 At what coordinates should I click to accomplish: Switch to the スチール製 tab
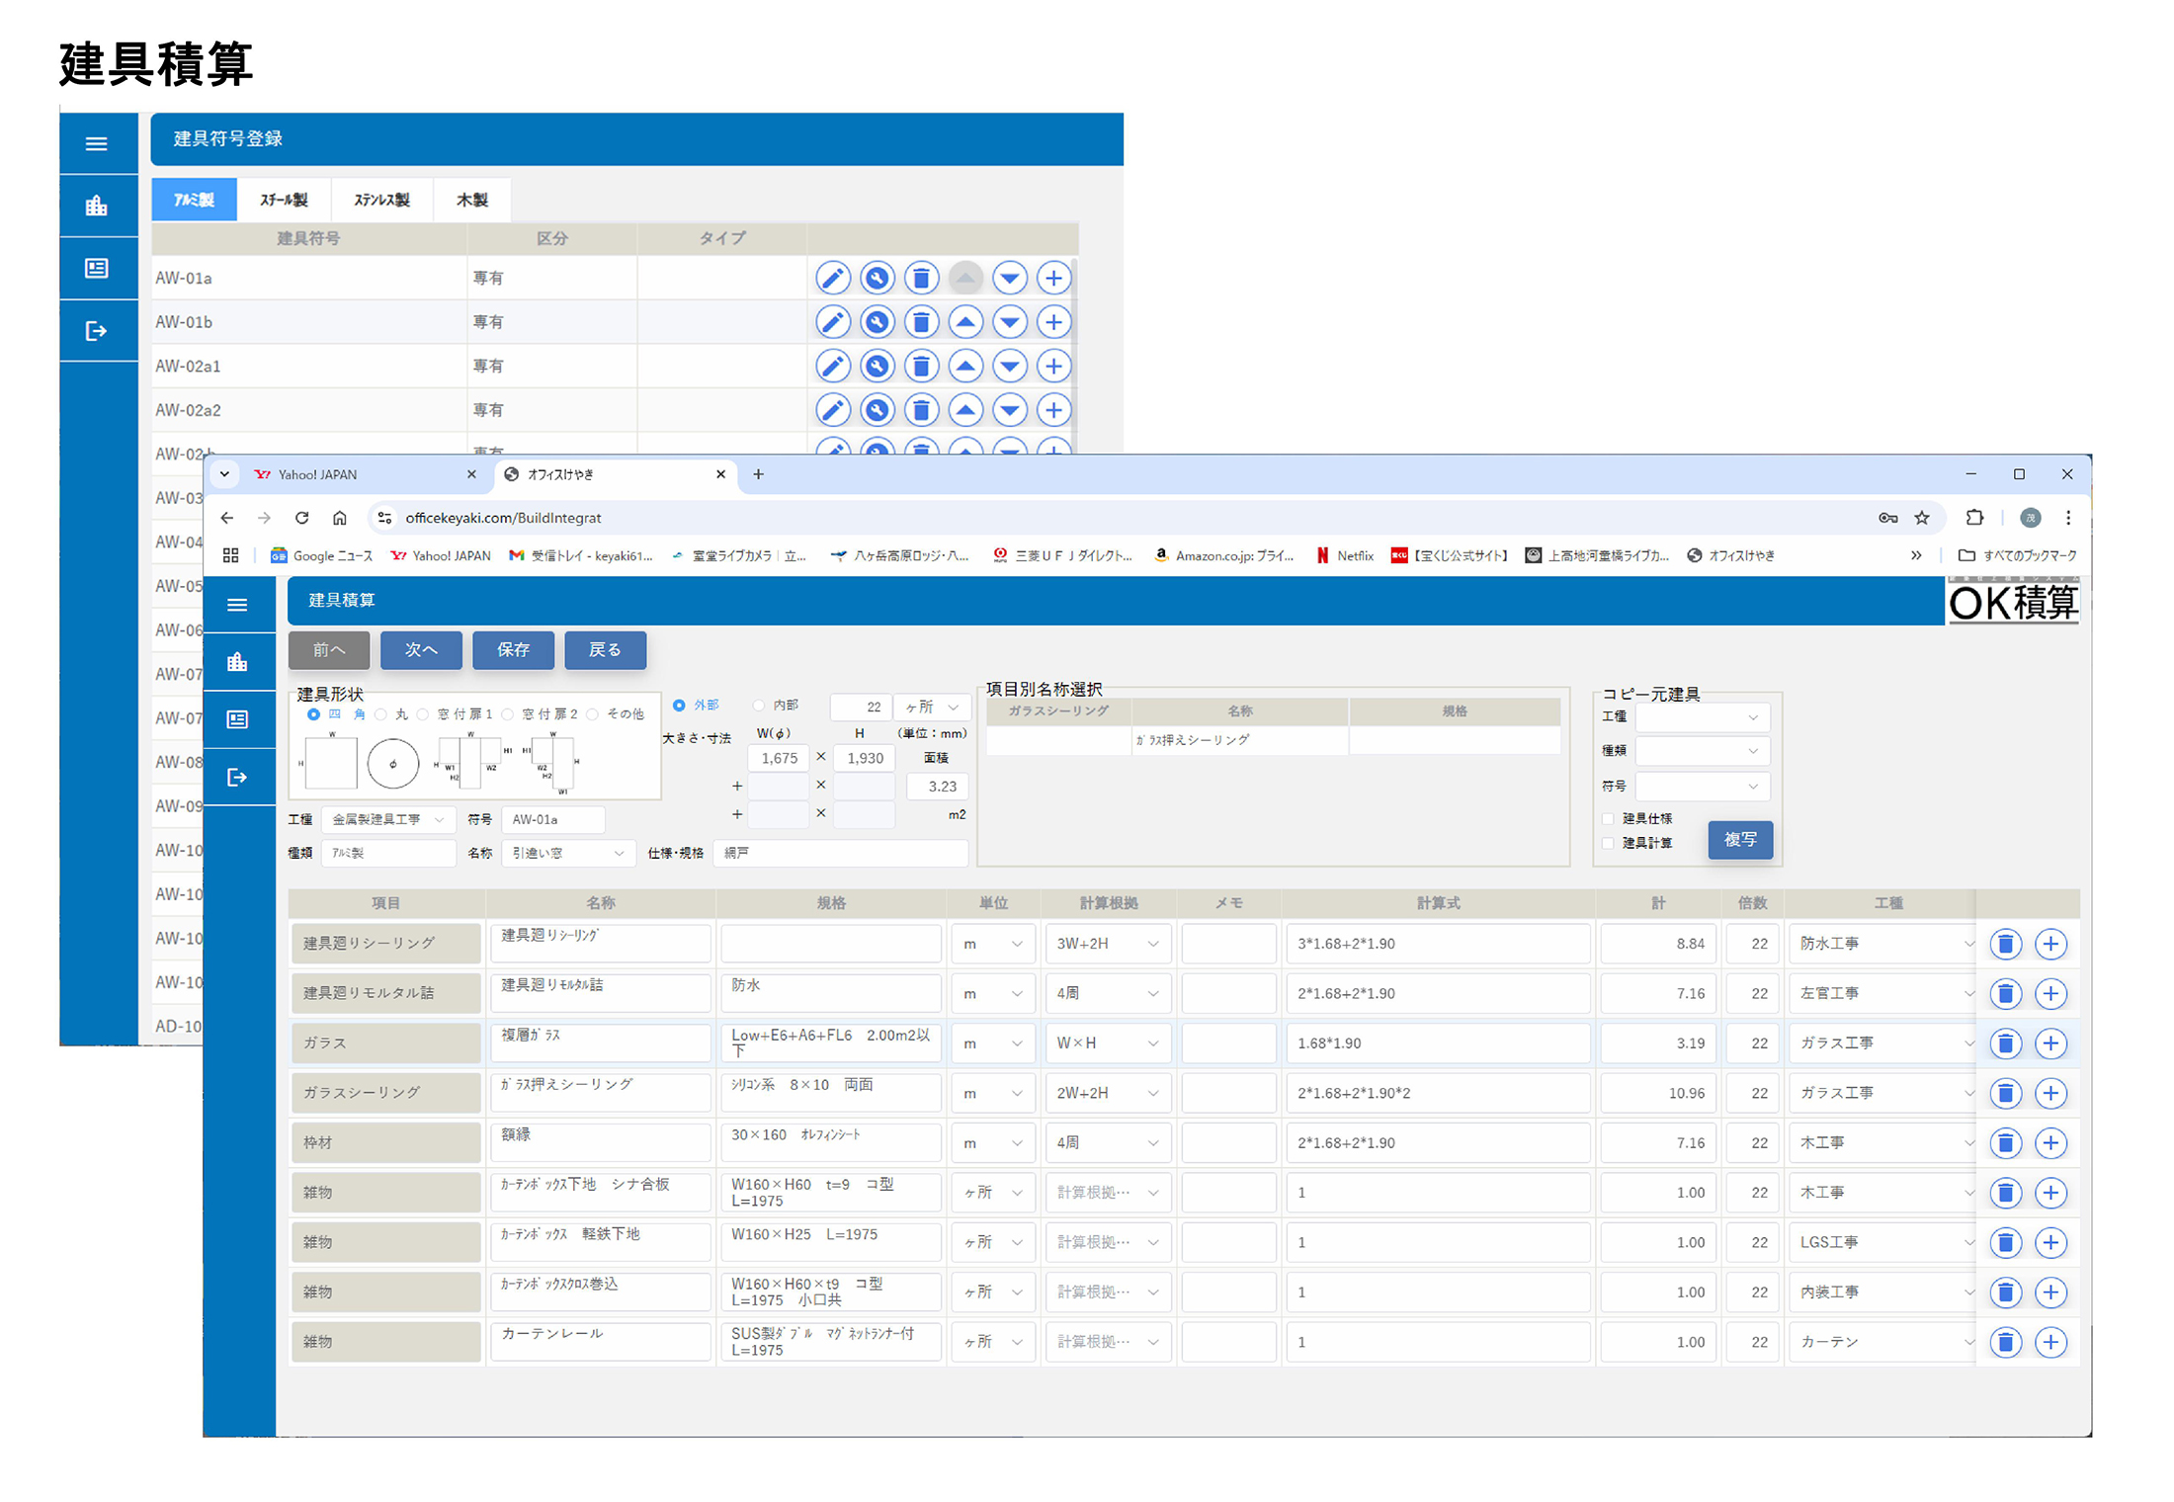coord(284,200)
